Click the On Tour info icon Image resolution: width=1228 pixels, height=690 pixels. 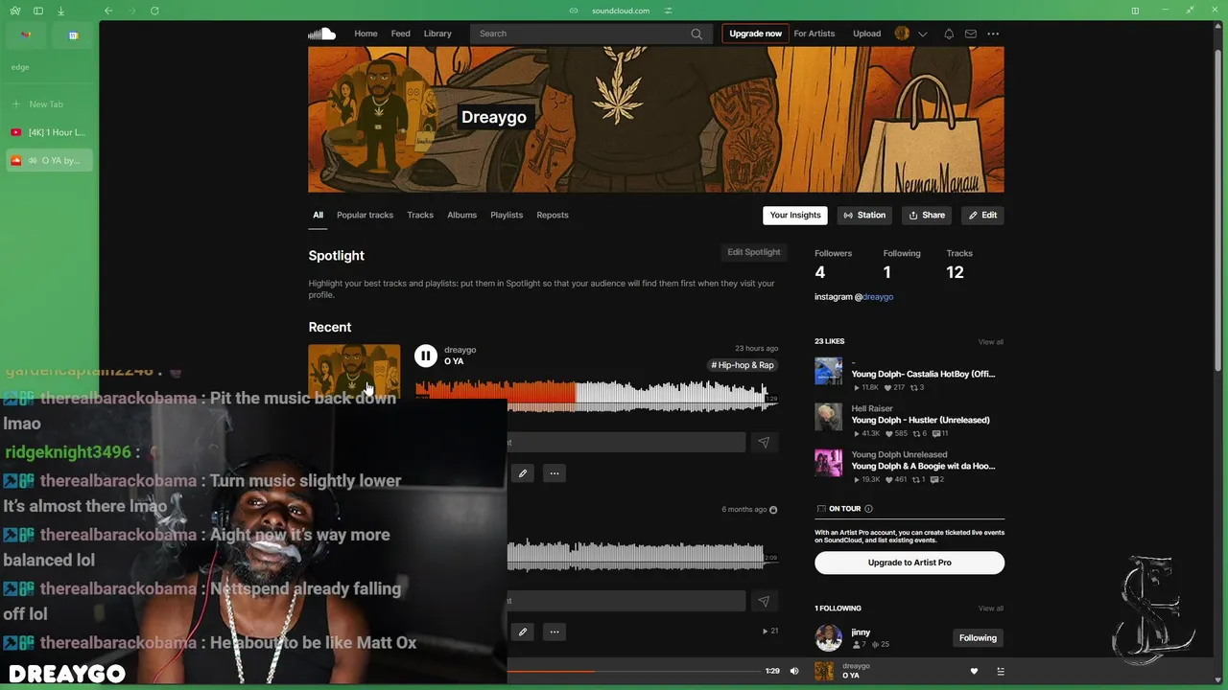tap(868, 509)
